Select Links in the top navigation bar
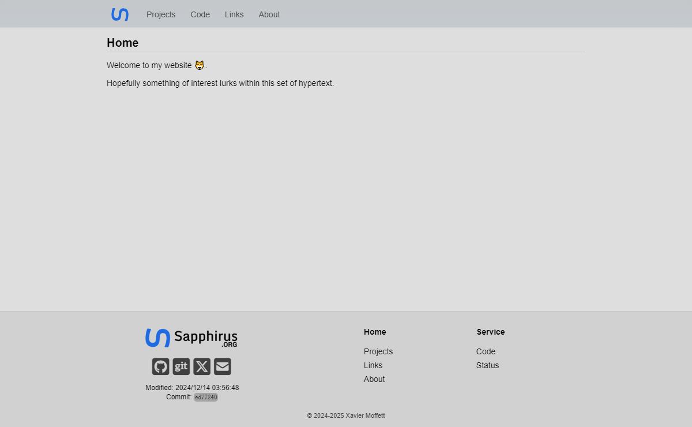The width and height of the screenshot is (692, 427). 234,14
